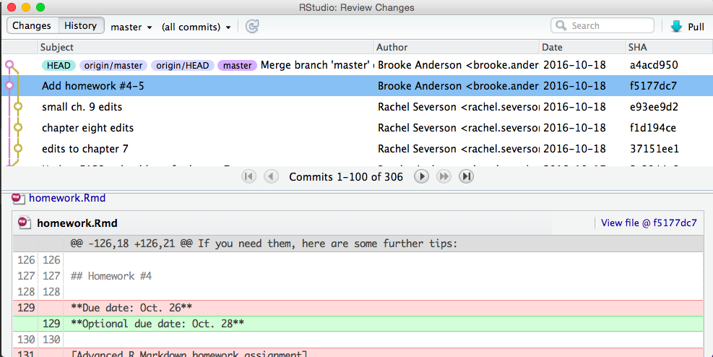Go to previous page of commits
Image resolution: width=713 pixels, height=357 pixels.
point(271,176)
